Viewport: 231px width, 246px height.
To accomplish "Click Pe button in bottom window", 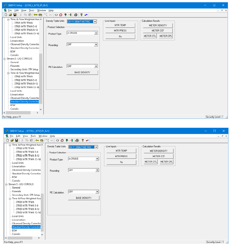I will (x=121, y=162).
